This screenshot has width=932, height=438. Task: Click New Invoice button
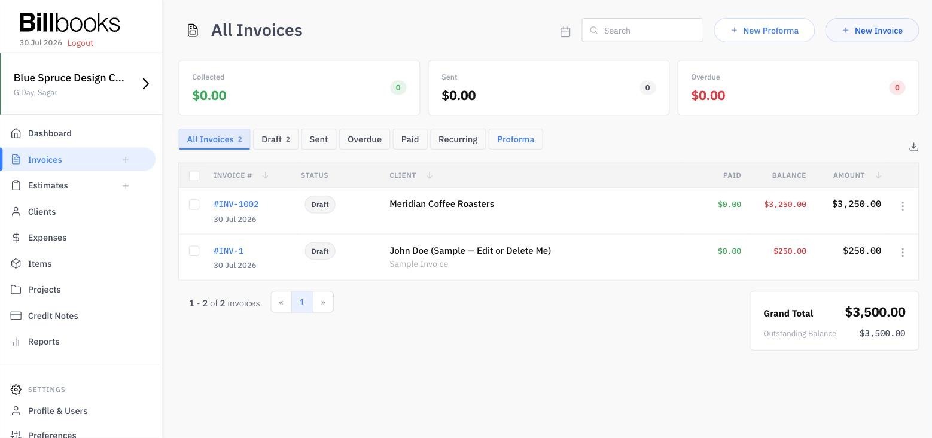coord(872,31)
